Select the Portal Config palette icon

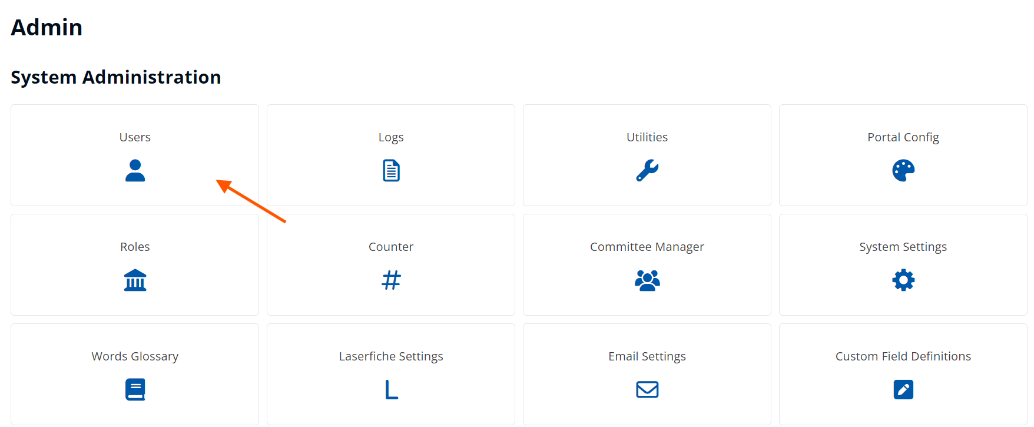pos(903,170)
